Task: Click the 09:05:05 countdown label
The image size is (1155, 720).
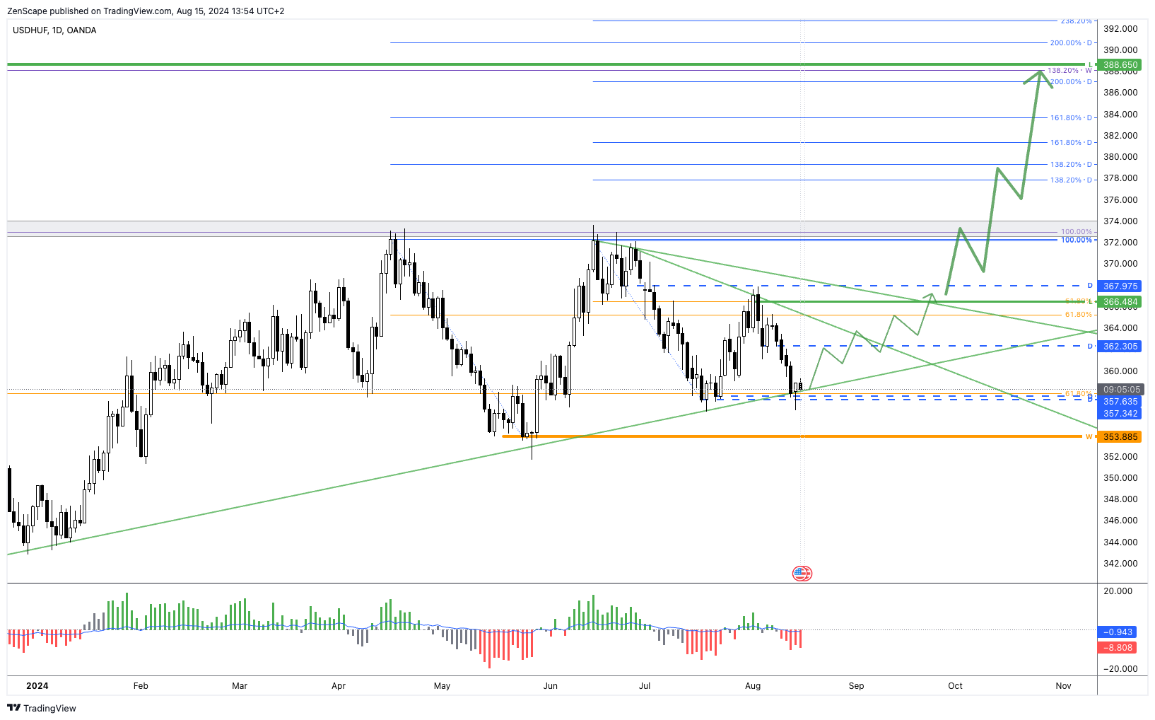Action: tap(1120, 390)
